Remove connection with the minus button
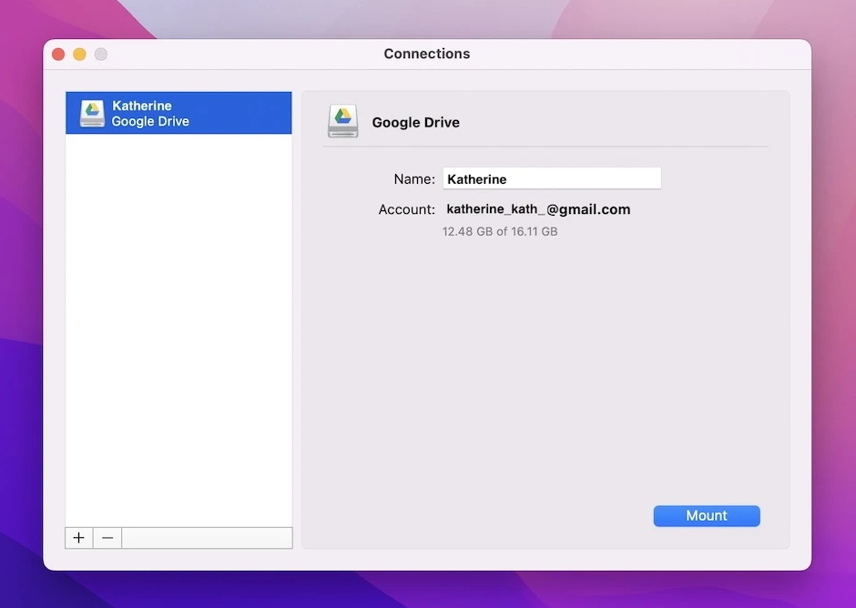The image size is (856, 608). click(107, 538)
